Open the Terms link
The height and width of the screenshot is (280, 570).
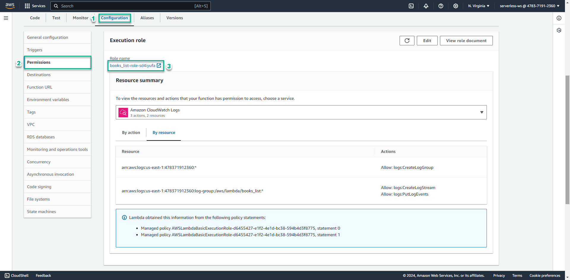point(517,276)
